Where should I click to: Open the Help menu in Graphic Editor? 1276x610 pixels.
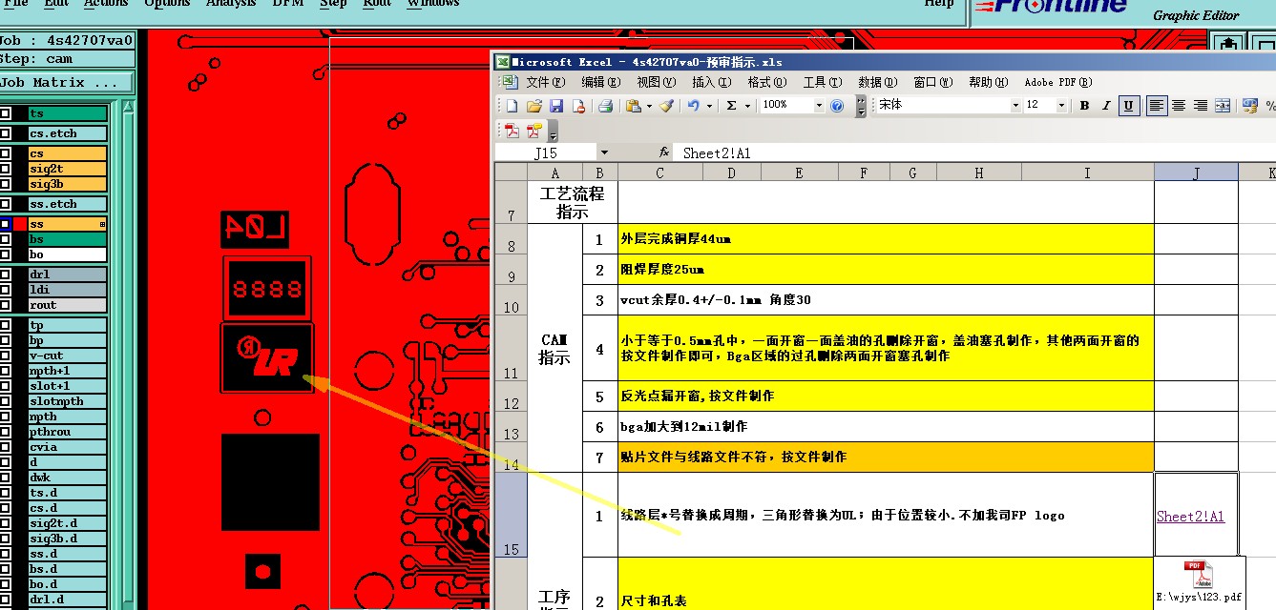point(939,4)
